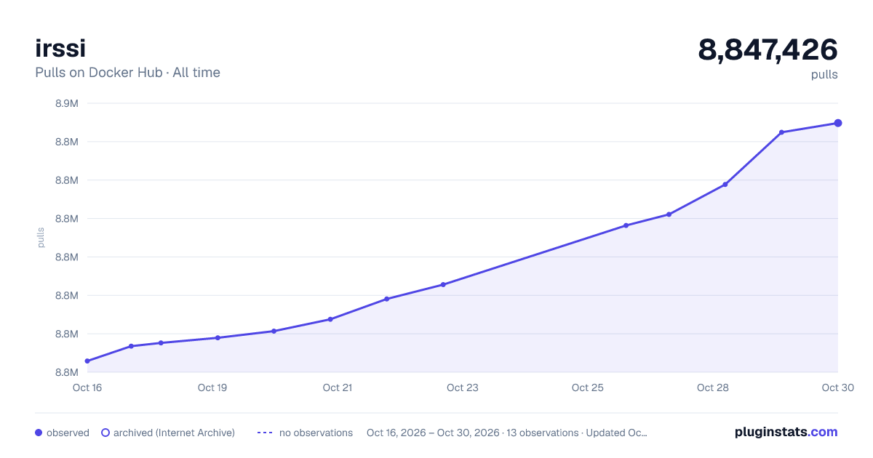Click the date range and observations text
Screen dimensions: 873x458
507,433
